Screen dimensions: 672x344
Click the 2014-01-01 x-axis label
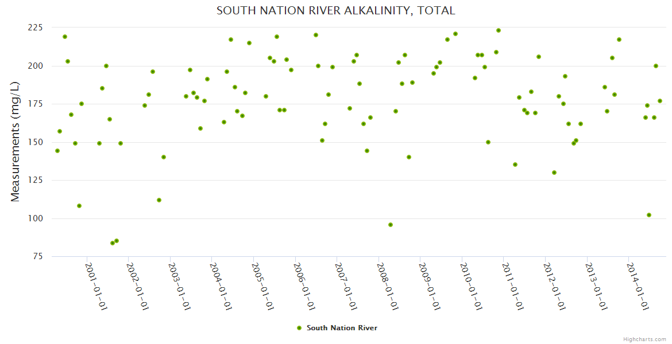click(639, 286)
